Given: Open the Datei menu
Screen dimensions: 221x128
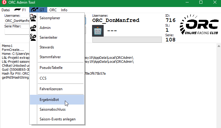Looking at the screenshot, I should pos(5,10).
